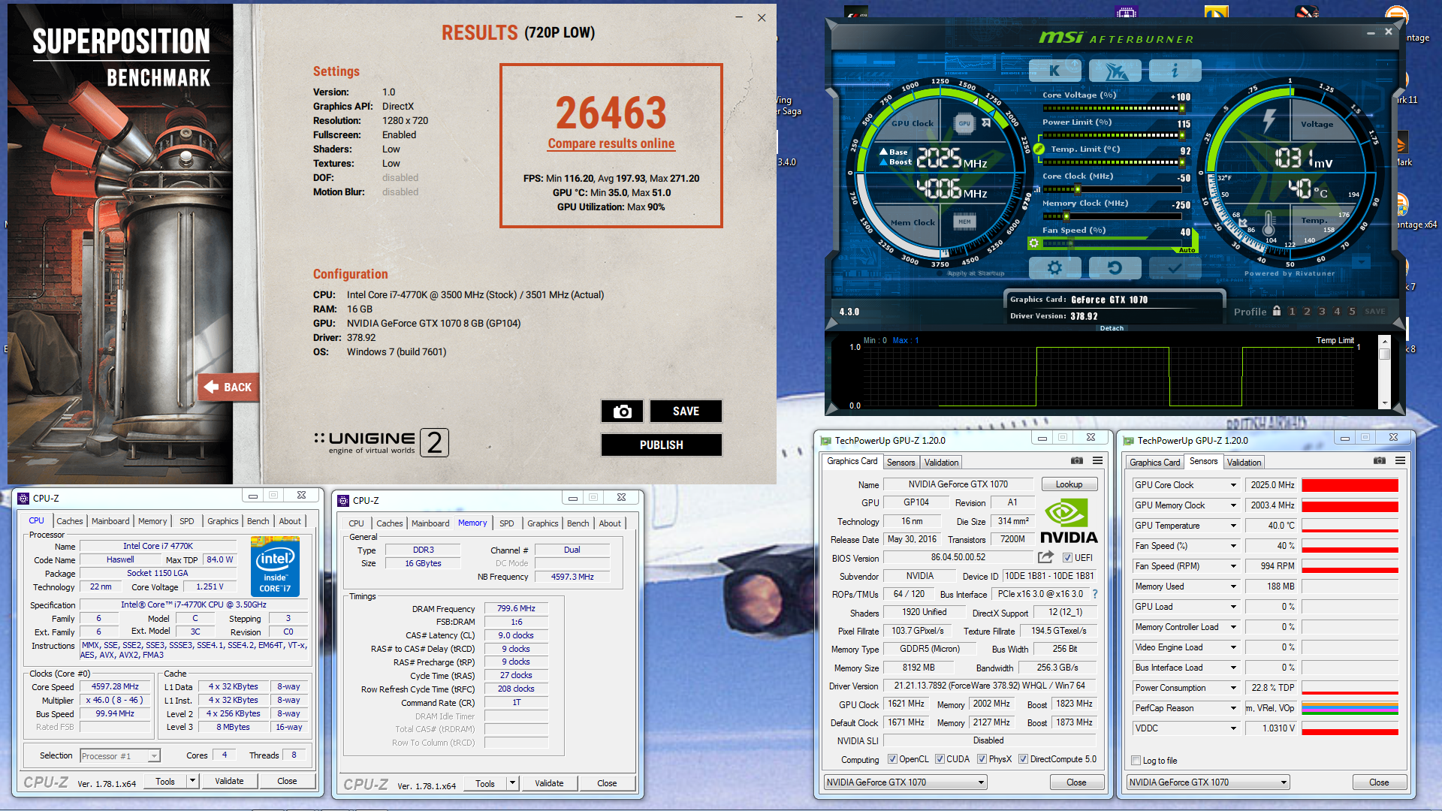Click Compare results online link
The width and height of the screenshot is (1442, 811).
611,143
